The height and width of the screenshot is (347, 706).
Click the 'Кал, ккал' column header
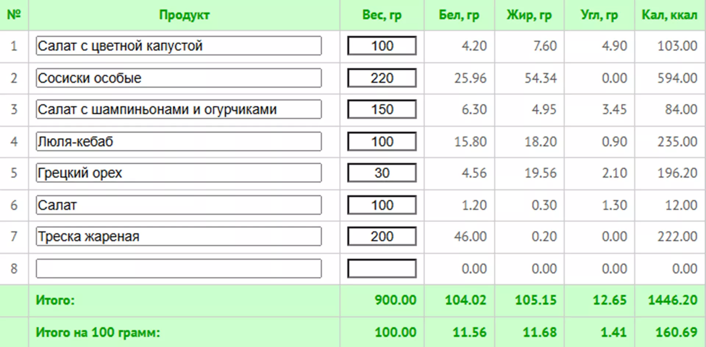tap(669, 15)
